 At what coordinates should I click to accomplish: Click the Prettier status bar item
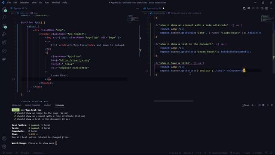click(258, 153)
